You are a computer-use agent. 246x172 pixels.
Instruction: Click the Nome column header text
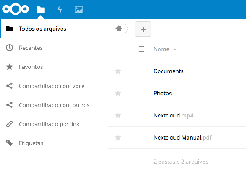161,49
